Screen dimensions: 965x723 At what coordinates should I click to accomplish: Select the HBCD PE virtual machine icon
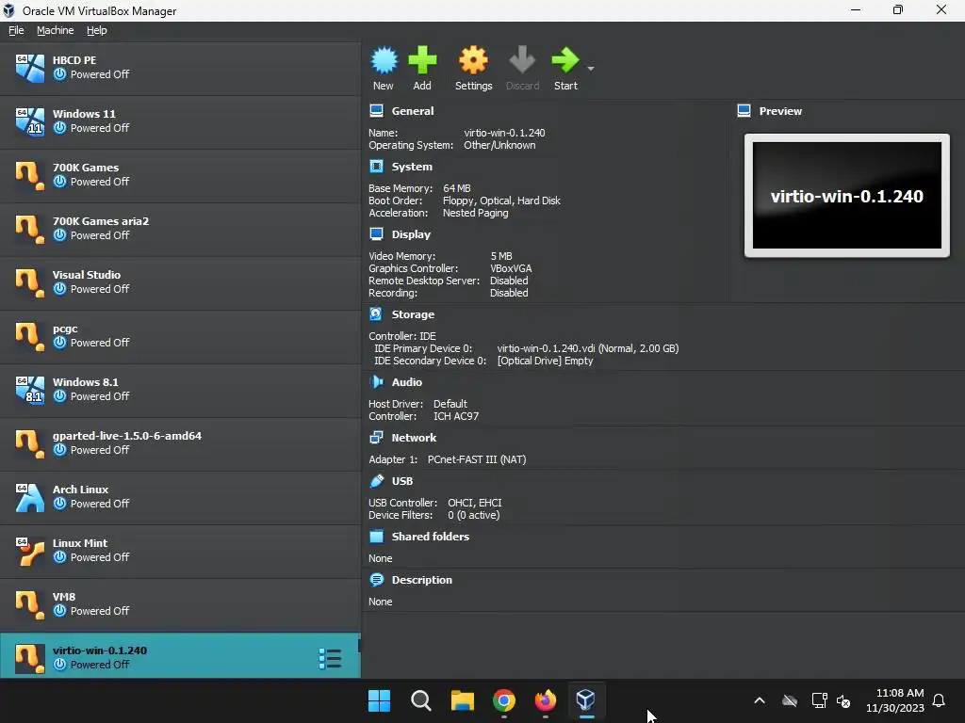tap(29, 68)
